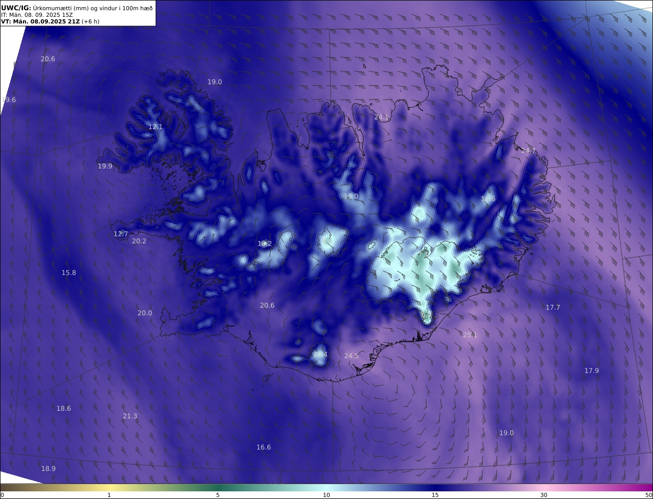
Task: Click the colorbar tick label 5
Action: (218, 495)
